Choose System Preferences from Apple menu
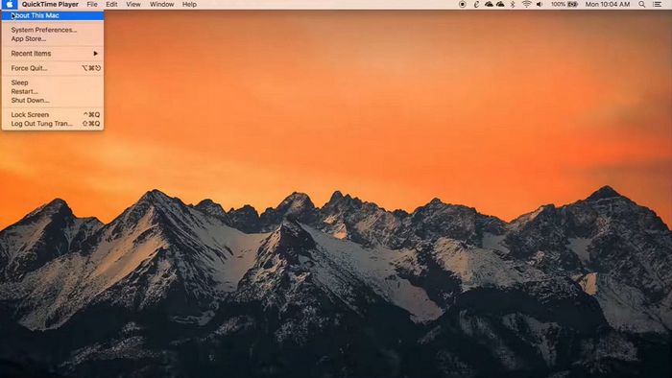 click(52, 30)
